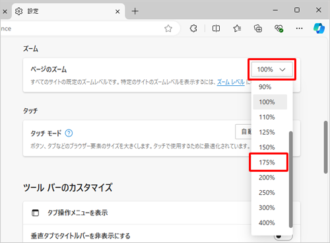330x243 pixels.
Task: Minimize the browser window
Action: point(275,10)
